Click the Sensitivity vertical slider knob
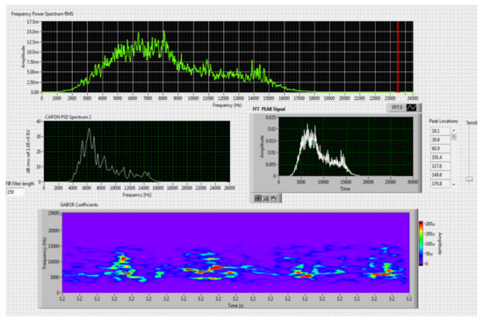Screen dimensions: 483x321 (469, 179)
